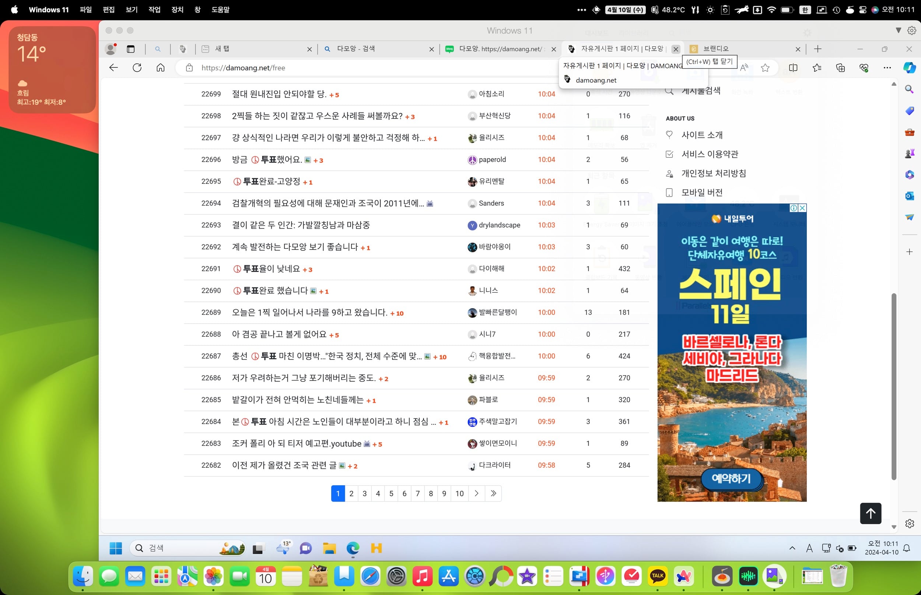Add a sidebar app with plus

point(910,252)
